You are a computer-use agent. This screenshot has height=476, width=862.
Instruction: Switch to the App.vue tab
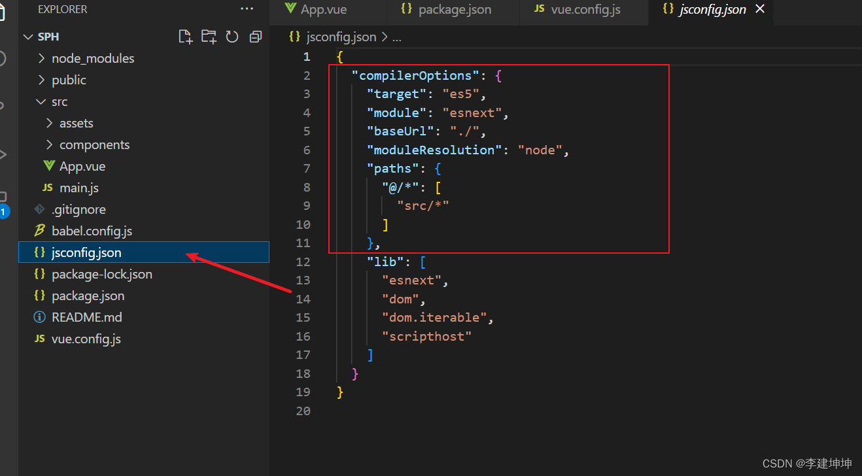(323, 10)
